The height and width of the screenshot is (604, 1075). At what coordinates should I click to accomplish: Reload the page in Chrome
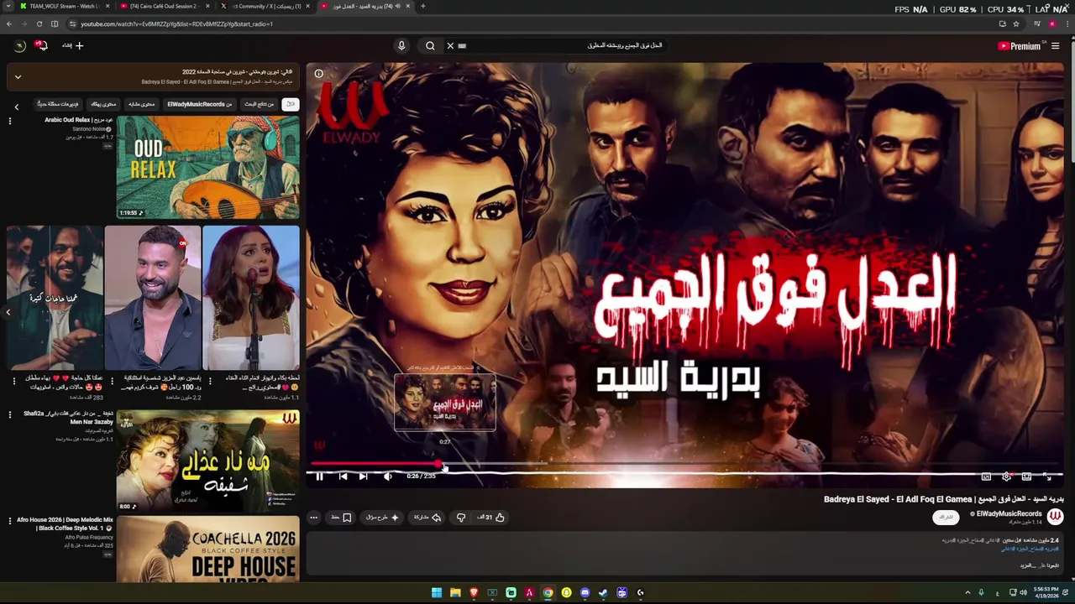pos(39,23)
